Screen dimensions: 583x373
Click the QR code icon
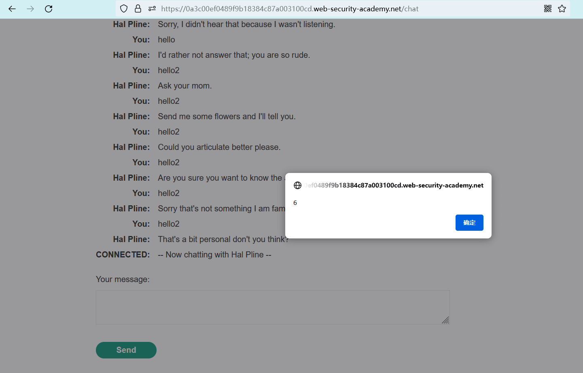click(x=548, y=9)
